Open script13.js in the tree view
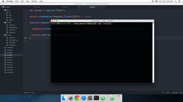 click(10, 70)
